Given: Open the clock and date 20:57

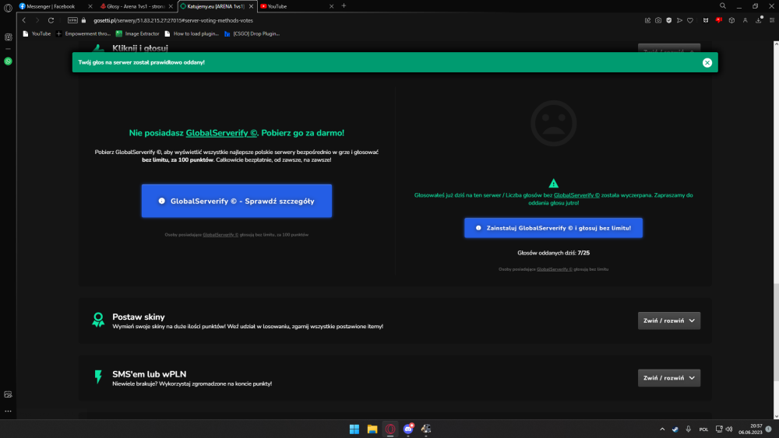Looking at the screenshot, I should click(750, 429).
